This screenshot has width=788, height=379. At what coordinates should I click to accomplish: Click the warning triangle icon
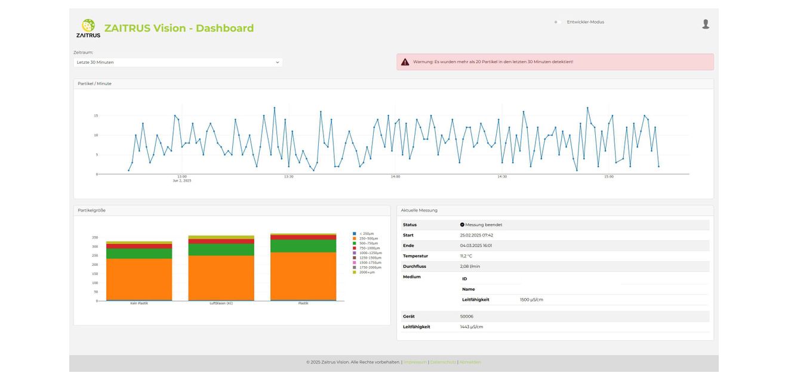tap(405, 62)
